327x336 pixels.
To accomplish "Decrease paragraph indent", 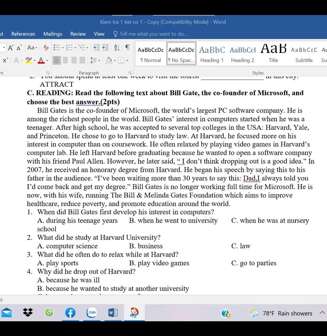I will pyautogui.click(x=97, y=47).
